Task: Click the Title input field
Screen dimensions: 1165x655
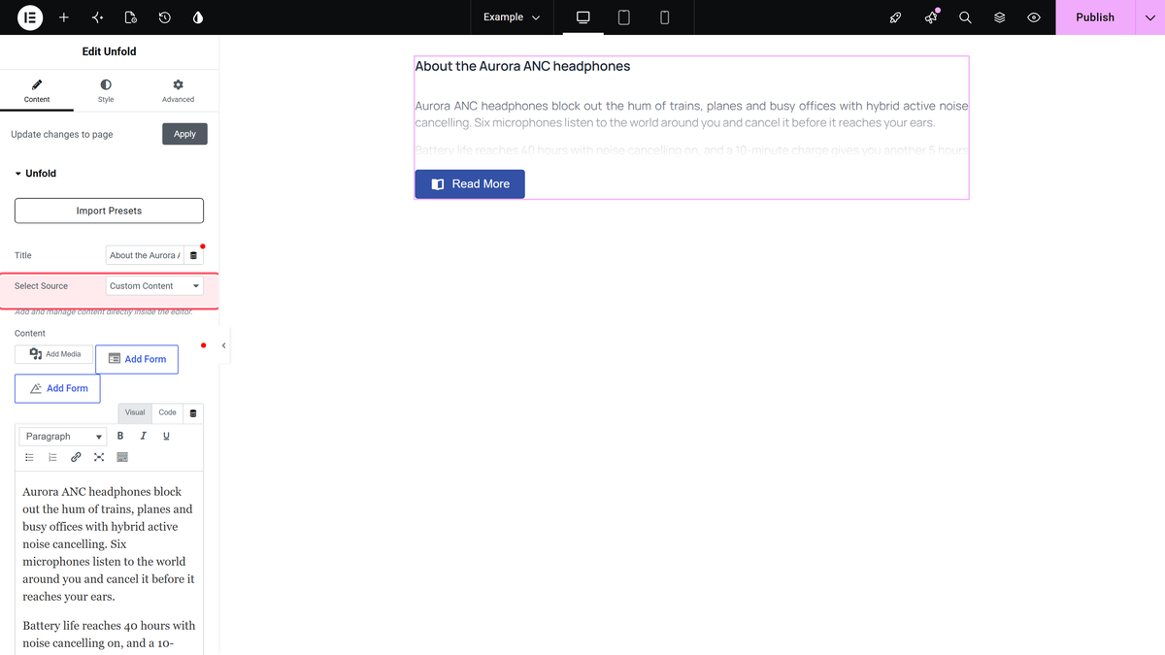Action: [145, 255]
